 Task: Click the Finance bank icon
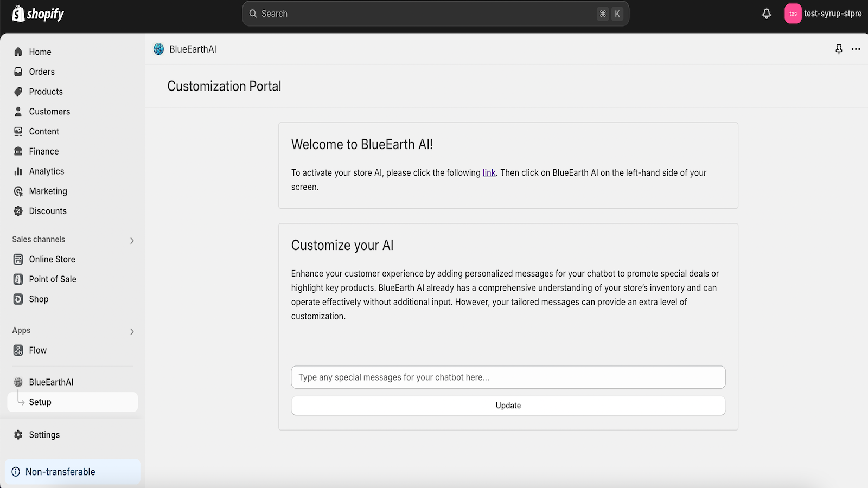tap(18, 151)
